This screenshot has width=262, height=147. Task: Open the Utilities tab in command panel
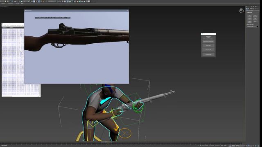coord(258,7)
